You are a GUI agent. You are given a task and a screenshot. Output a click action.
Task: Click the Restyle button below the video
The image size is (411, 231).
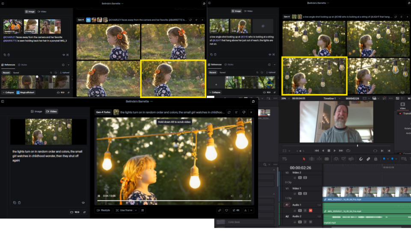(x=103, y=210)
